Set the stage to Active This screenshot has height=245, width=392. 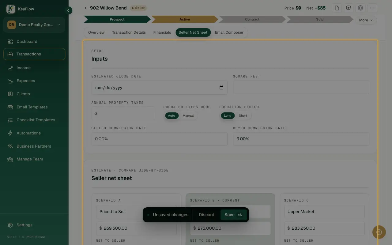click(x=185, y=19)
